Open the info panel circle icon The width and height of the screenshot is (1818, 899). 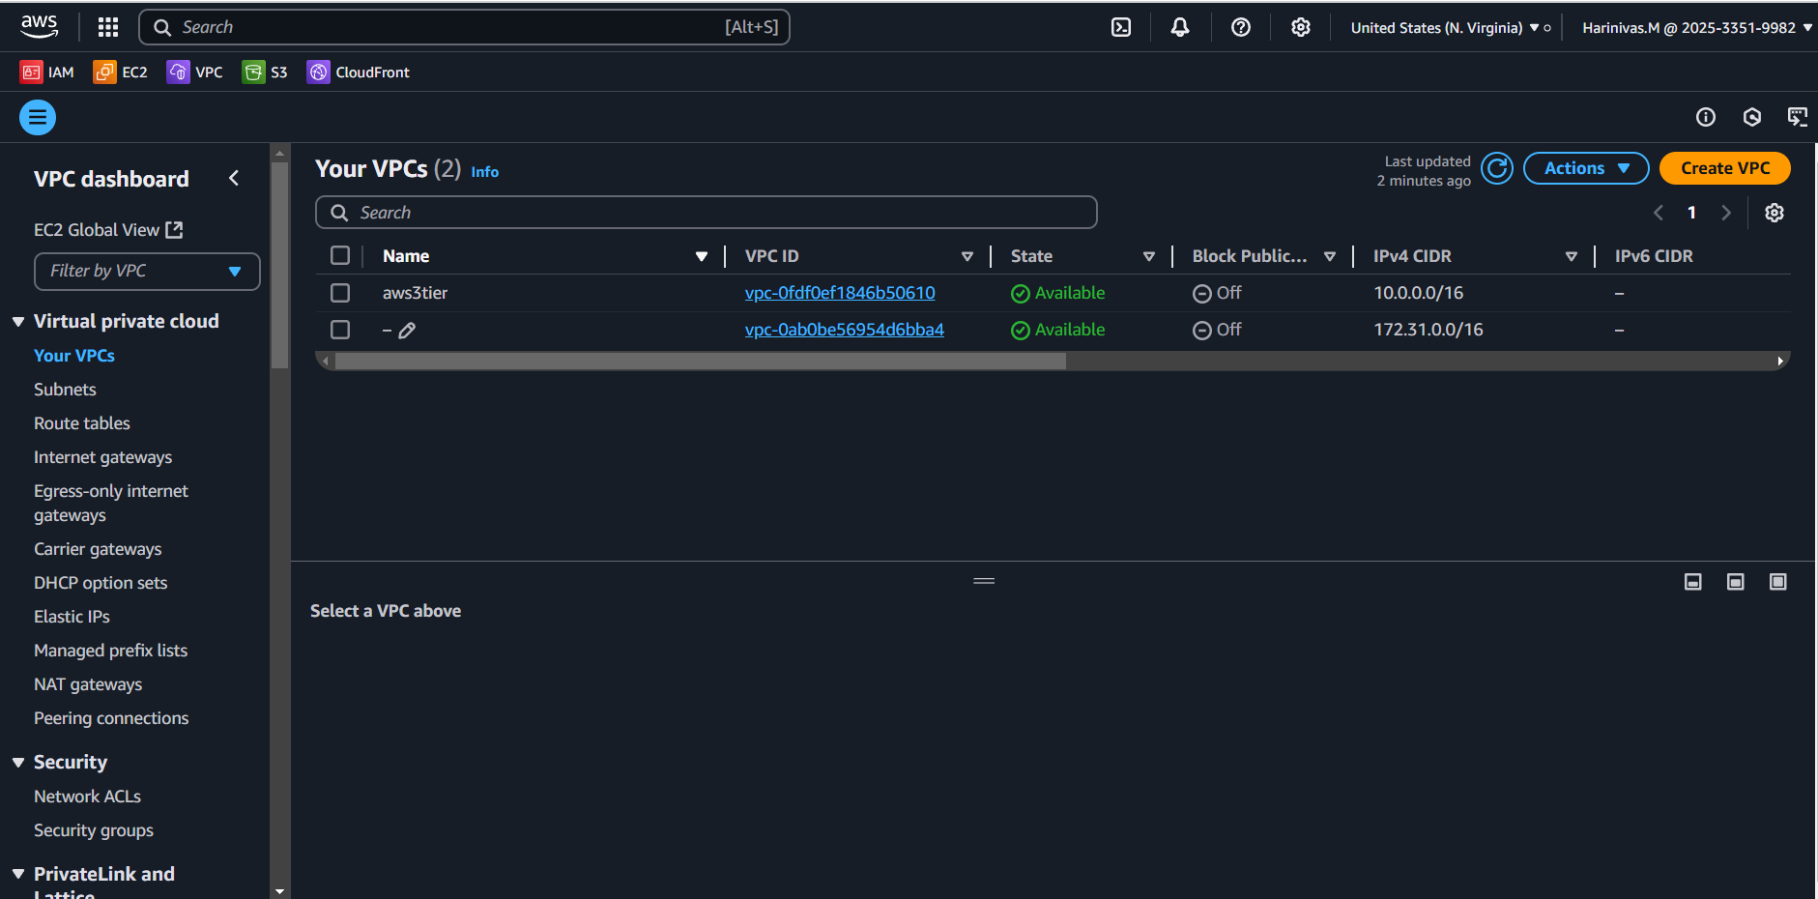(x=1706, y=117)
